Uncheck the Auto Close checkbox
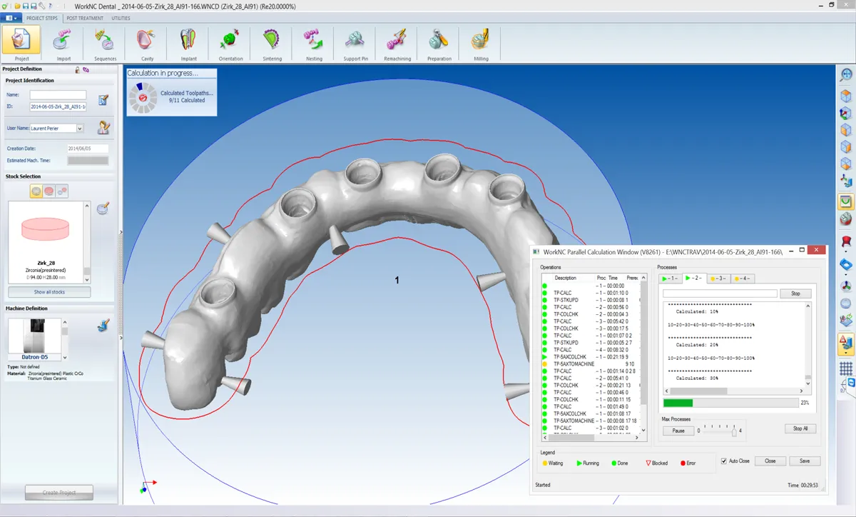 724,461
